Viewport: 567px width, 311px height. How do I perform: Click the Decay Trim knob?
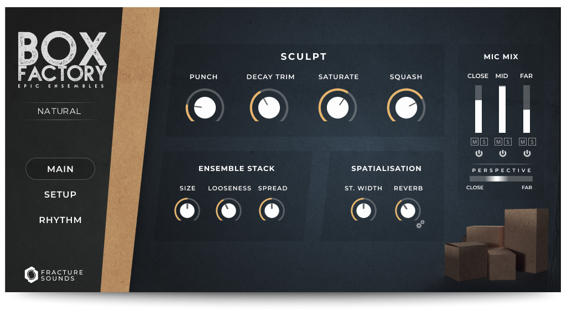point(269,107)
